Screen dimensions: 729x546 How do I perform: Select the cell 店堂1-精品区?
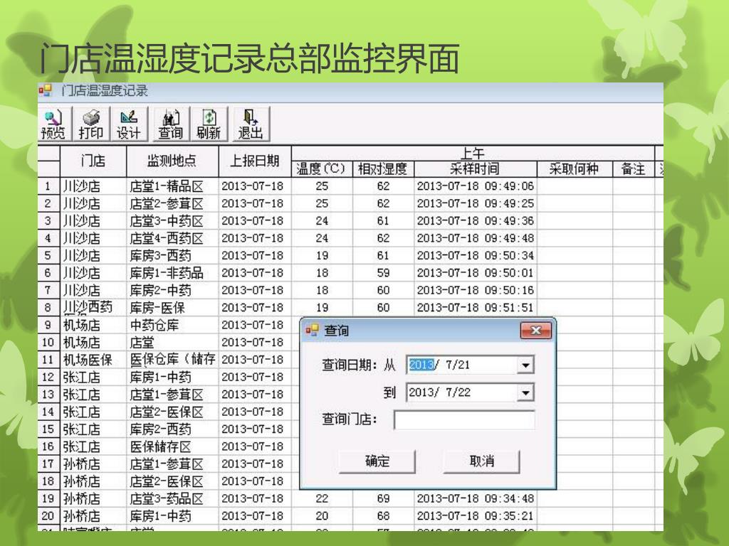[x=172, y=186]
